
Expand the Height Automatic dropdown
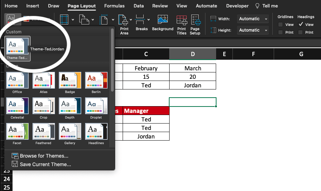tap(254, 30)
